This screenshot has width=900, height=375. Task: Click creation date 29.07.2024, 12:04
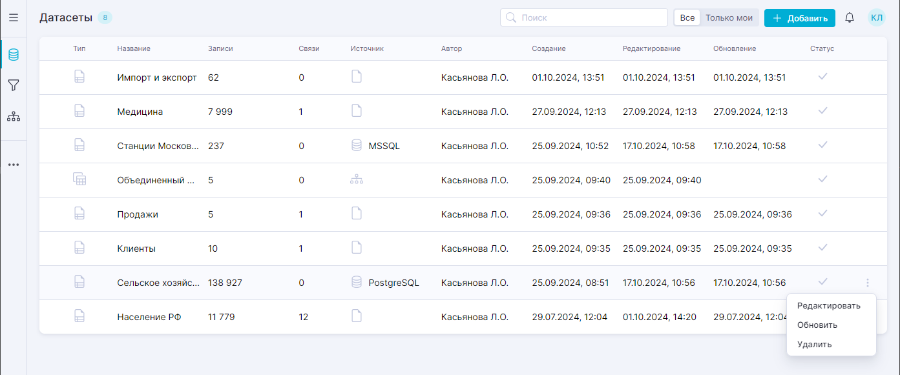570,317
